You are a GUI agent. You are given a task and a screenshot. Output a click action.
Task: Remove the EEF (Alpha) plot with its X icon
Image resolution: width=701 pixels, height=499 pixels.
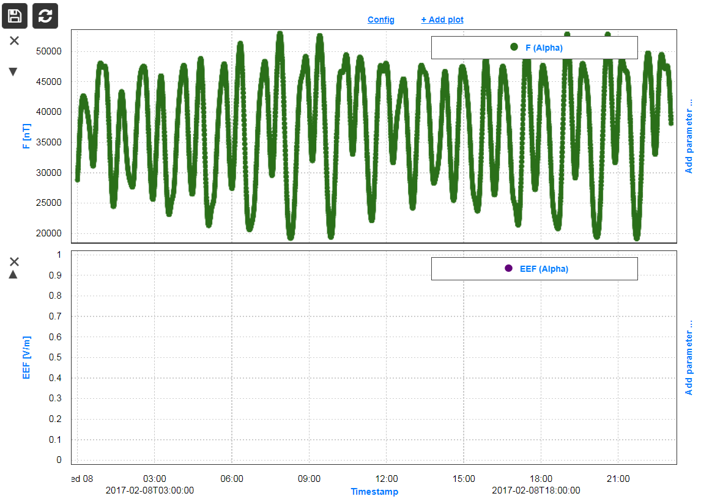(15, 261)
